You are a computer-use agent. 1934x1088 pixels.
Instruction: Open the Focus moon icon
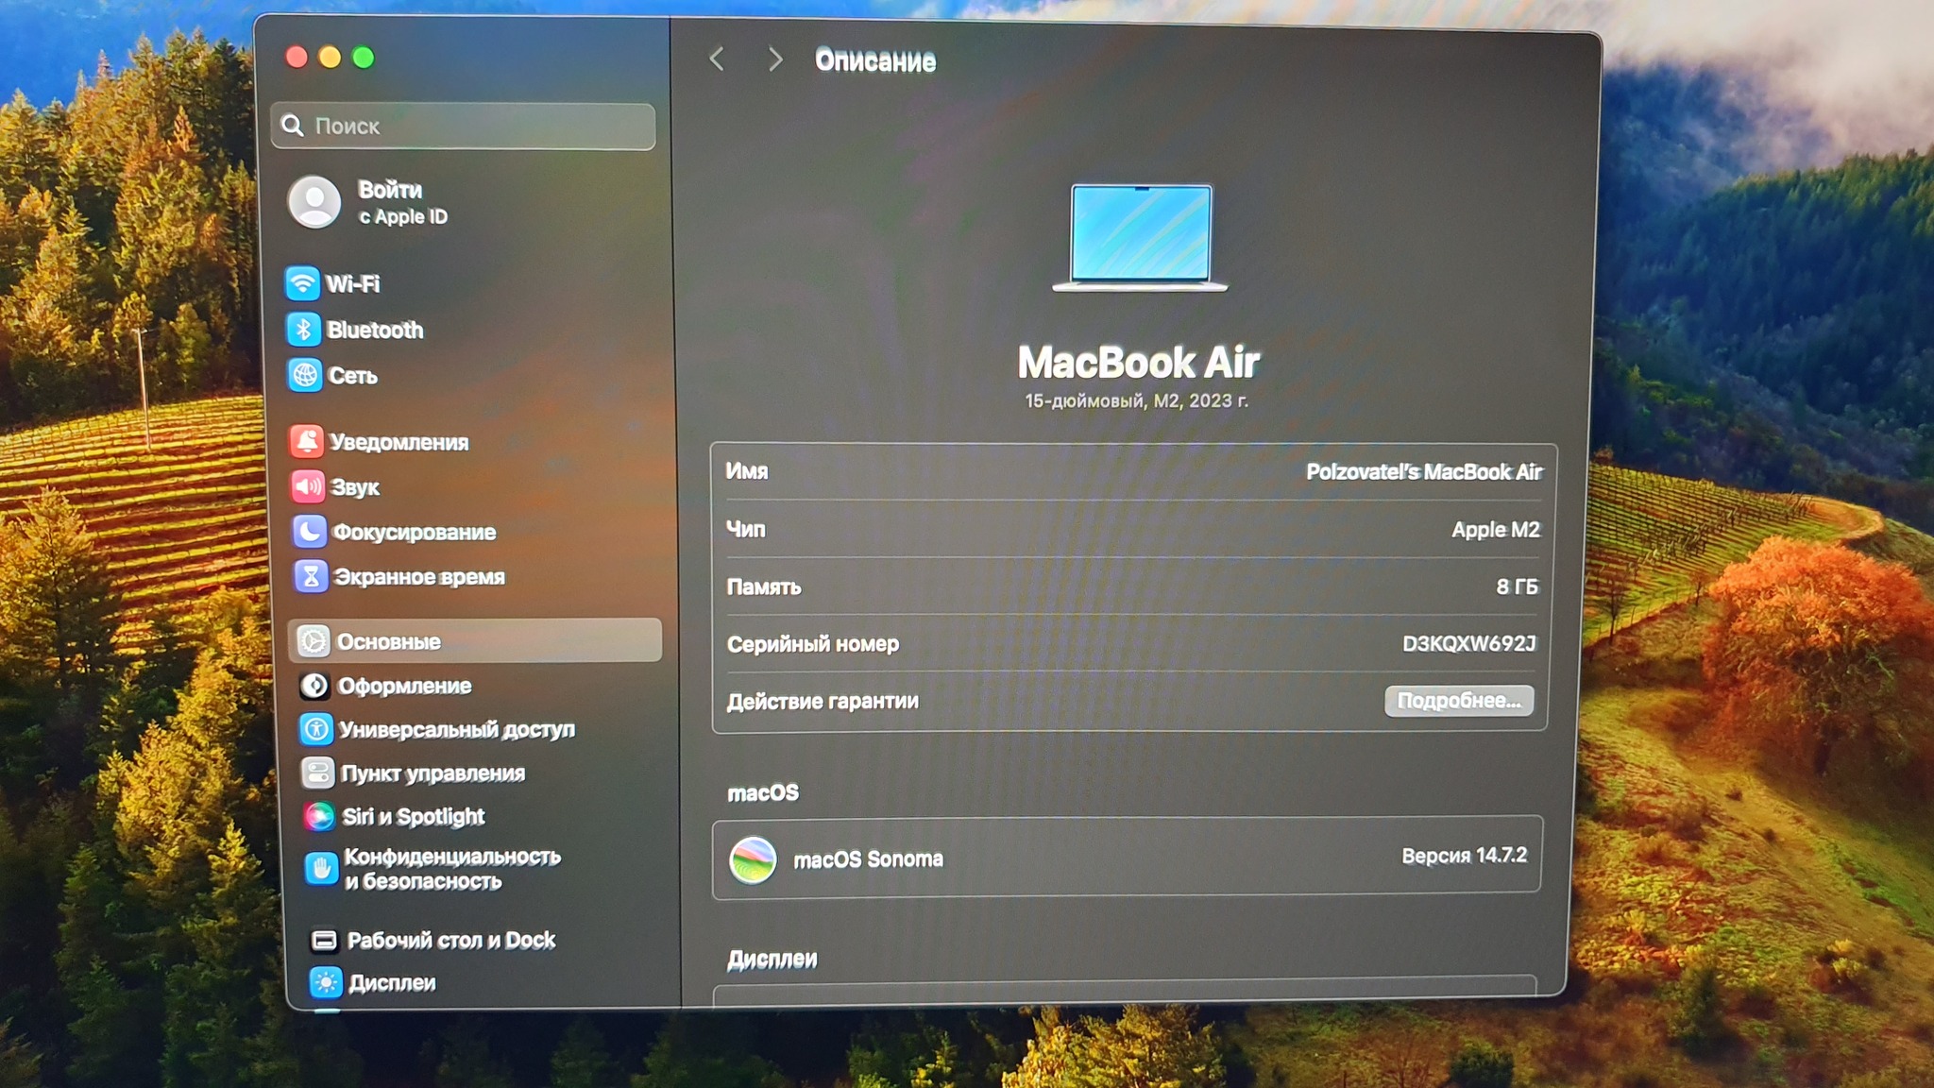[310, 532]
